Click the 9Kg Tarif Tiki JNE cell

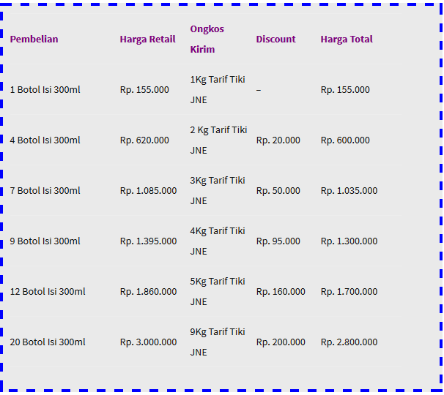point(218,342)
